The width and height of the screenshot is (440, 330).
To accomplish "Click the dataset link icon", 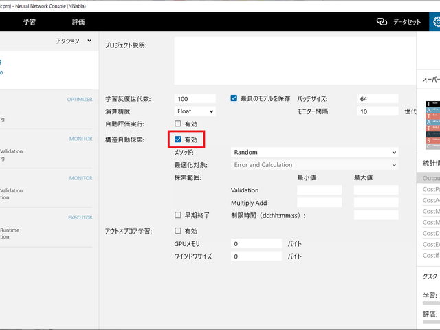I will (382, 22).
